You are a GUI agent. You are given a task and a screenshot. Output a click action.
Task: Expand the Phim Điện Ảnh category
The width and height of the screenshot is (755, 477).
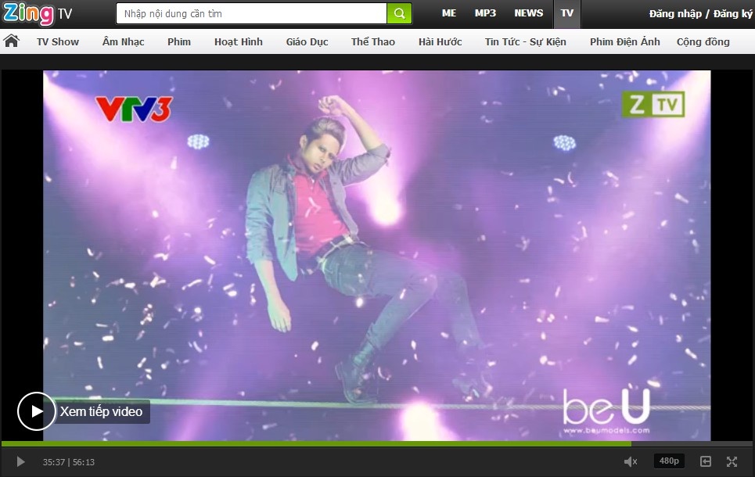(624, 42)
